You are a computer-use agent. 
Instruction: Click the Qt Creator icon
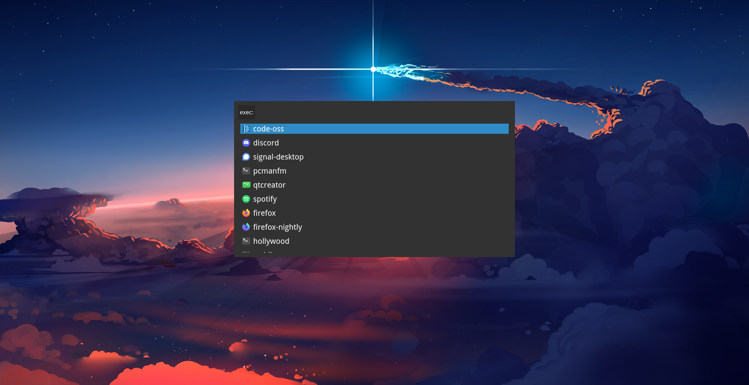(x=246, y=185)
